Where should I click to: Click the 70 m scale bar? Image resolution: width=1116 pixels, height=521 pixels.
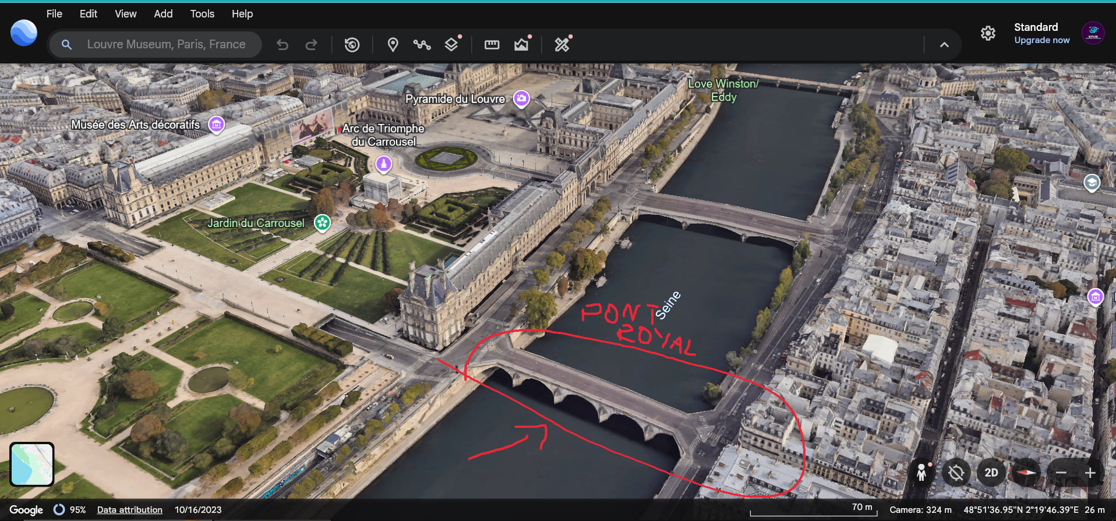pyautogui.click(x=814, y=510)
